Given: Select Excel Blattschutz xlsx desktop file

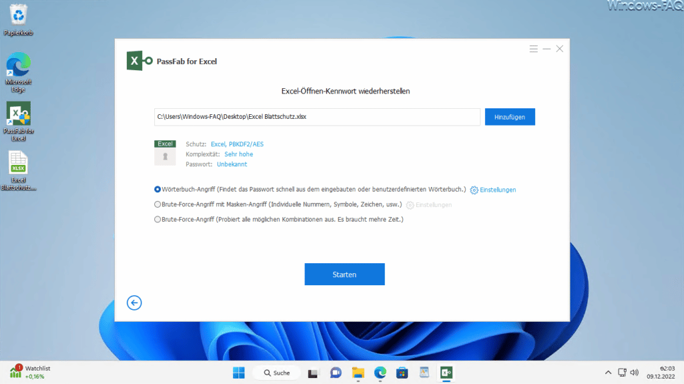Looking at the screenshot, I should [x=18, y=170].
